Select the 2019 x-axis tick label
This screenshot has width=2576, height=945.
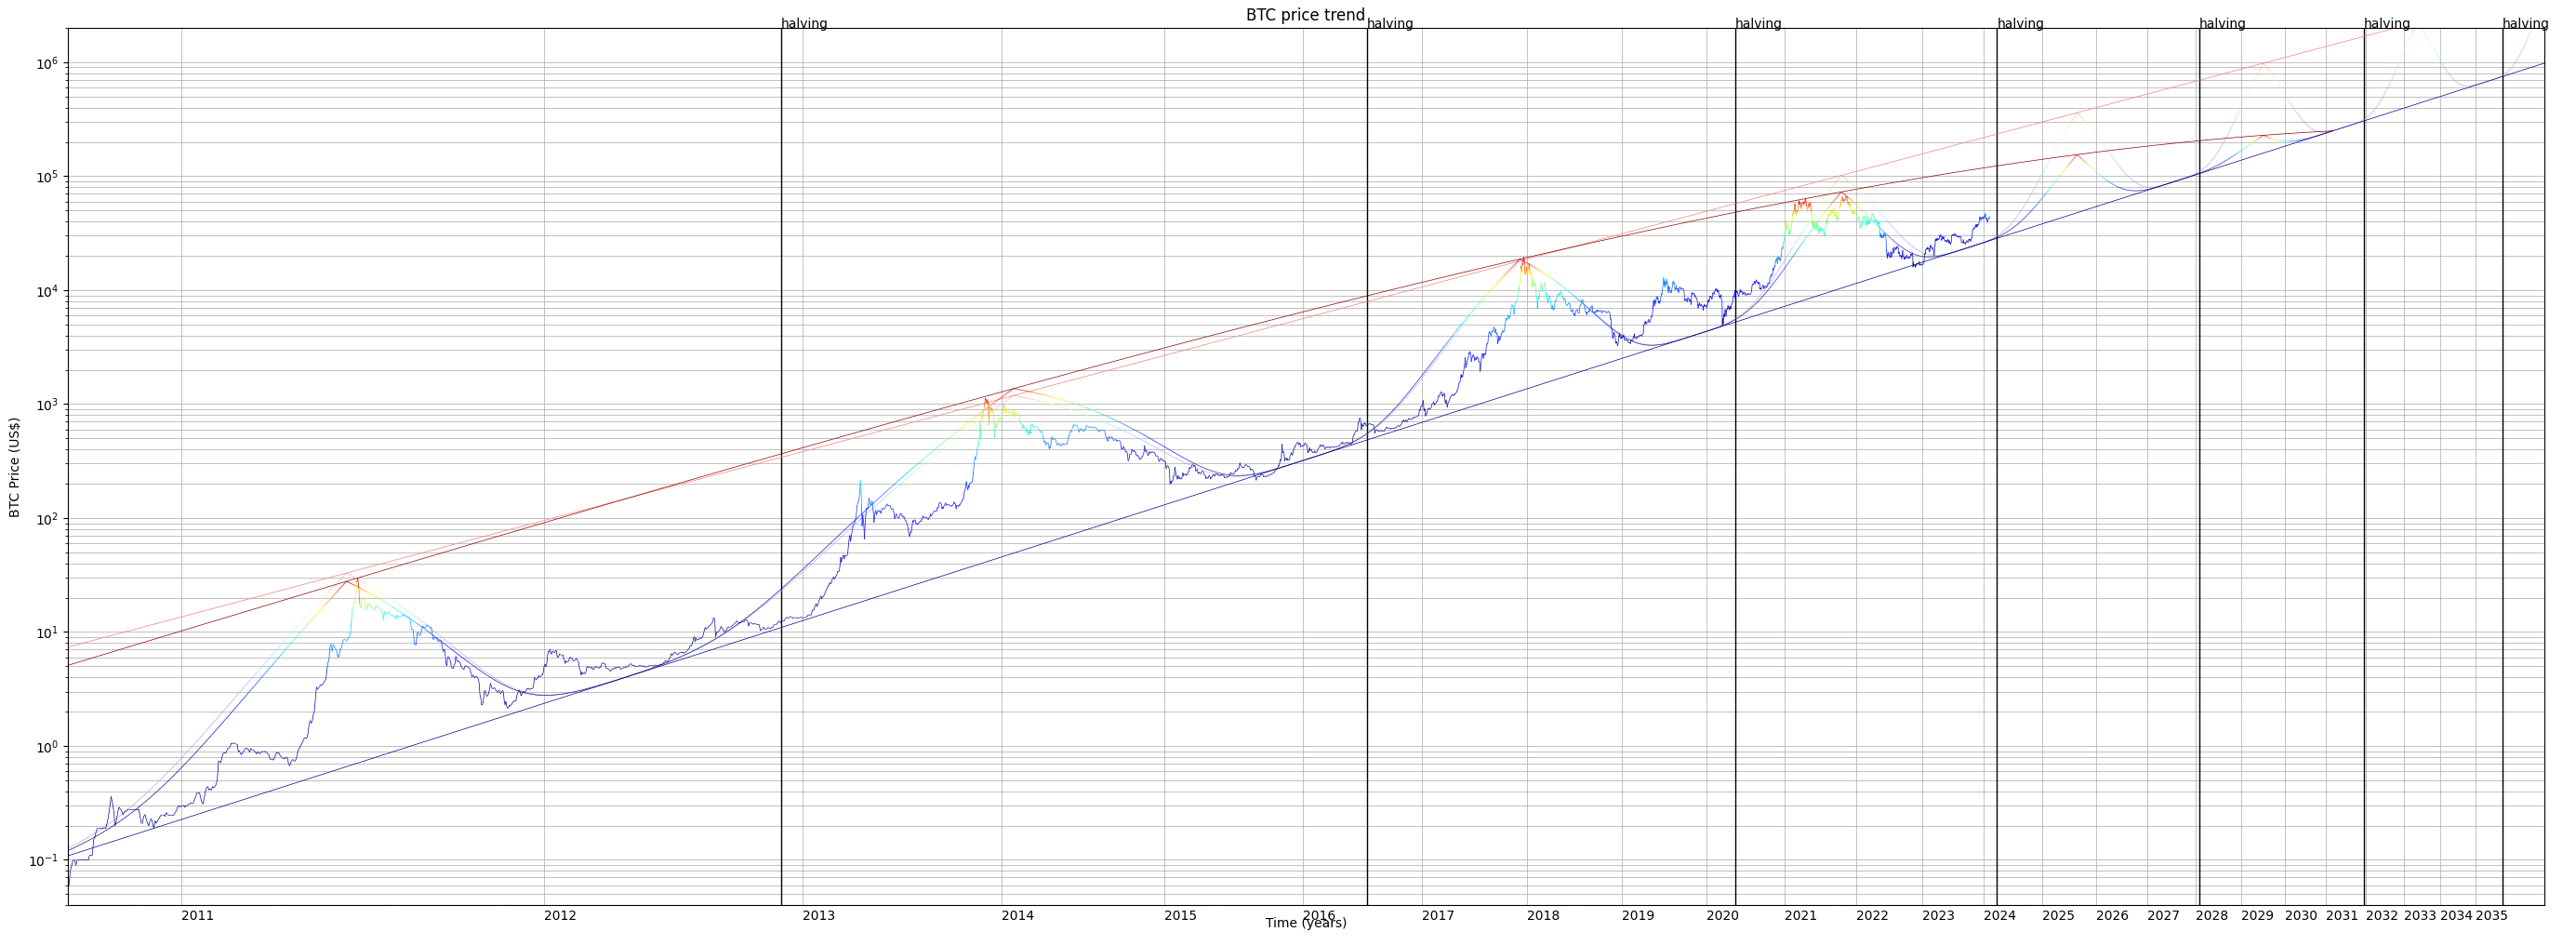[x=1638, y=915]
